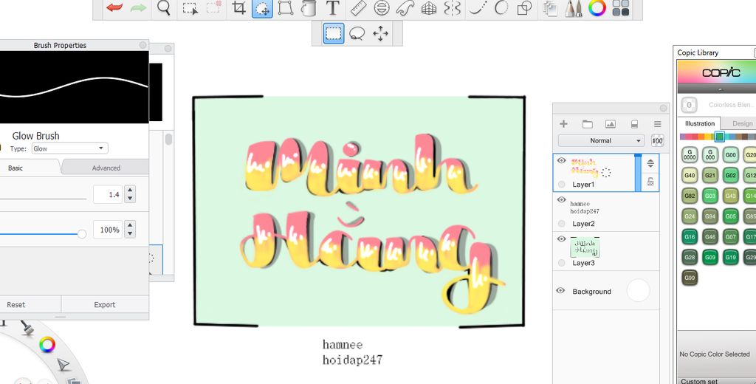The image size is (756, 384).
Task: Hide Layer2 with its eye icon
Action: 561,199
